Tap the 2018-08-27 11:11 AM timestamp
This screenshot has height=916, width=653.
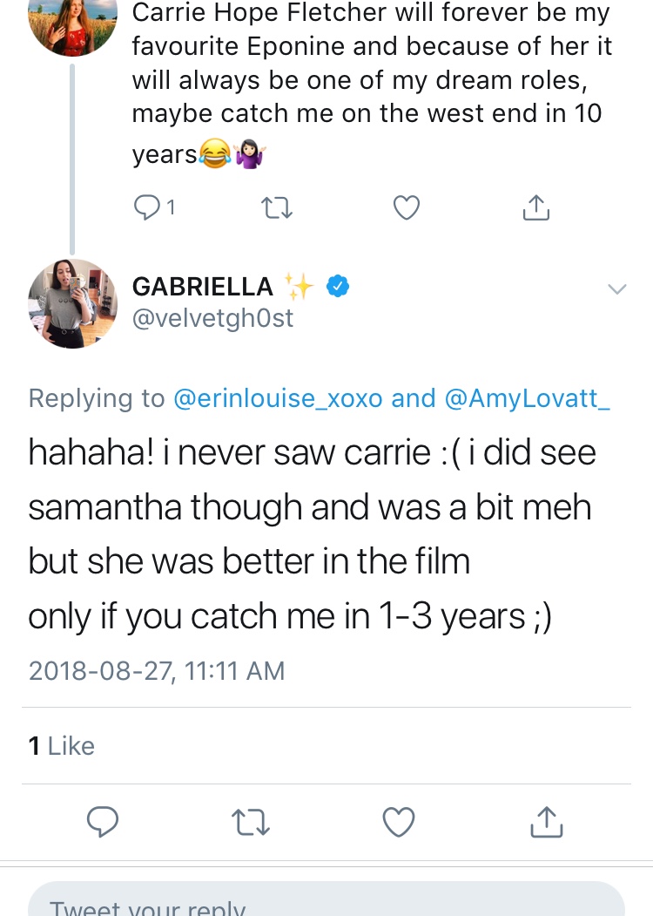click(157, 670)
